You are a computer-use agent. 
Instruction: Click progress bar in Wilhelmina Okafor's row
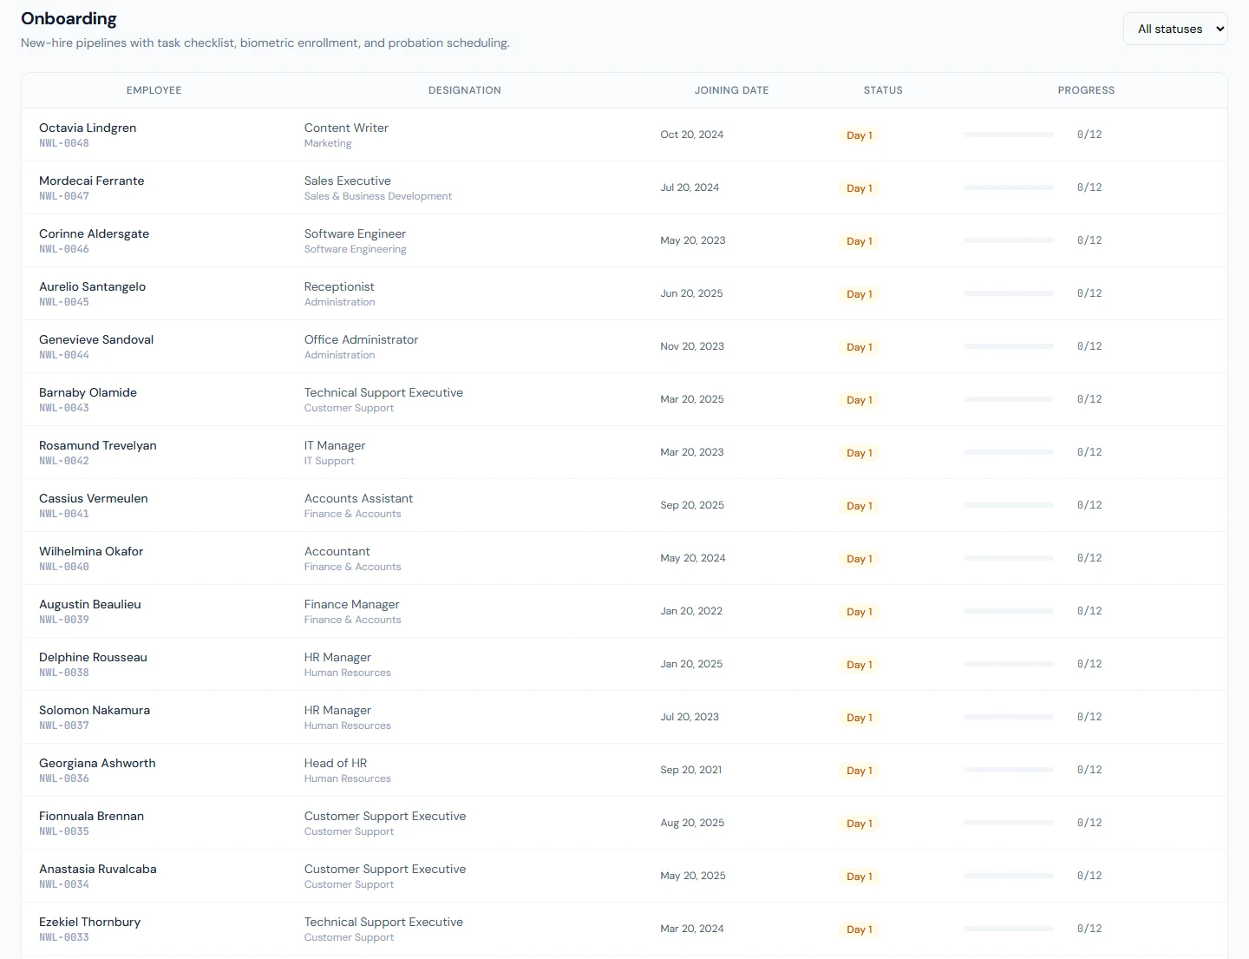pyautogui.click(x=1008, y=558)
